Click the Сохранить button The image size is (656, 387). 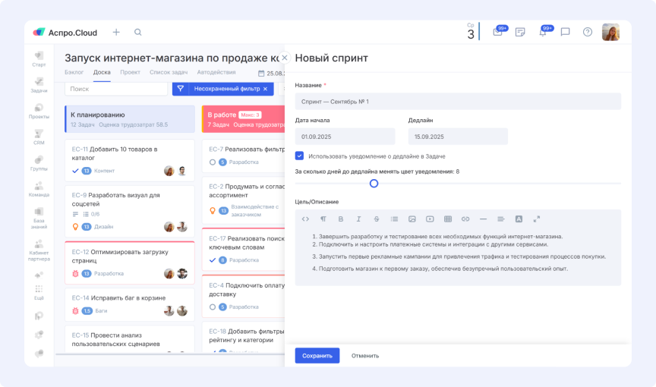tap(317, 355)
